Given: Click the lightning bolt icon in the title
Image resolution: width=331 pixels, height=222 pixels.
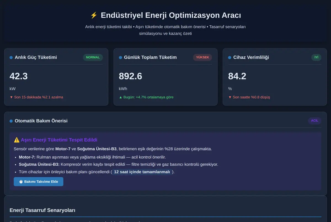Looking at the screenshot, I should 94,15.
